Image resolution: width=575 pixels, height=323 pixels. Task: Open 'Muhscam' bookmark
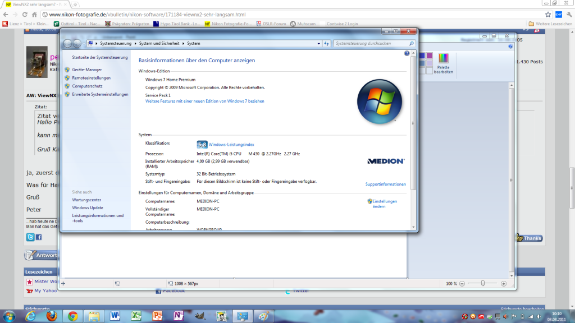click(x=303, y=24)
